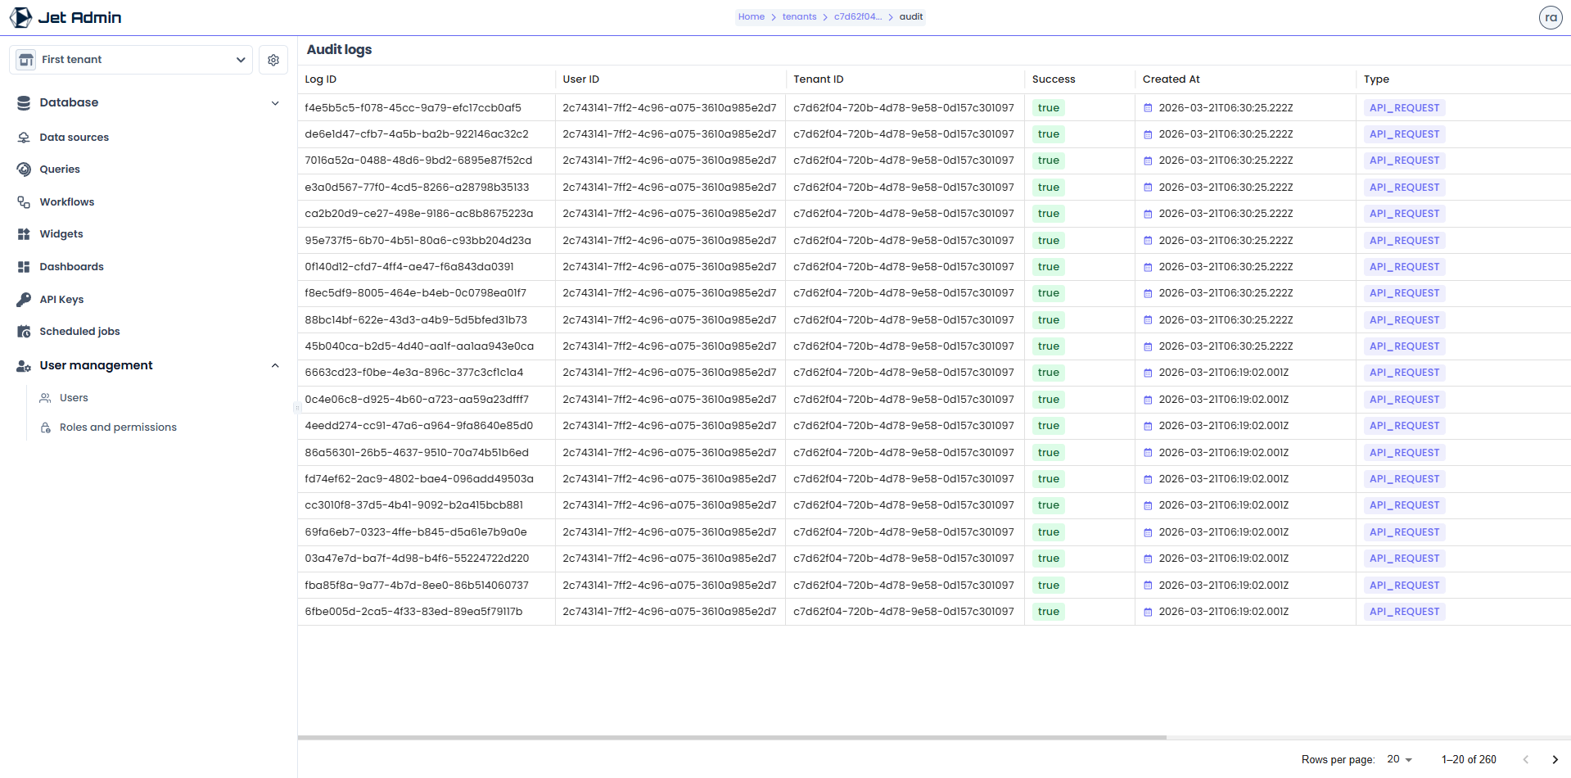
Task: Click the ra profile avatar
Action: pos(1551,16)
